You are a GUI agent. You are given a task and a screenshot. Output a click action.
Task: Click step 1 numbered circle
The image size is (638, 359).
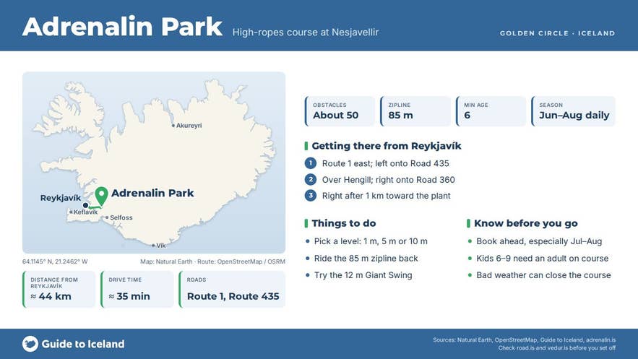(311, 163)
